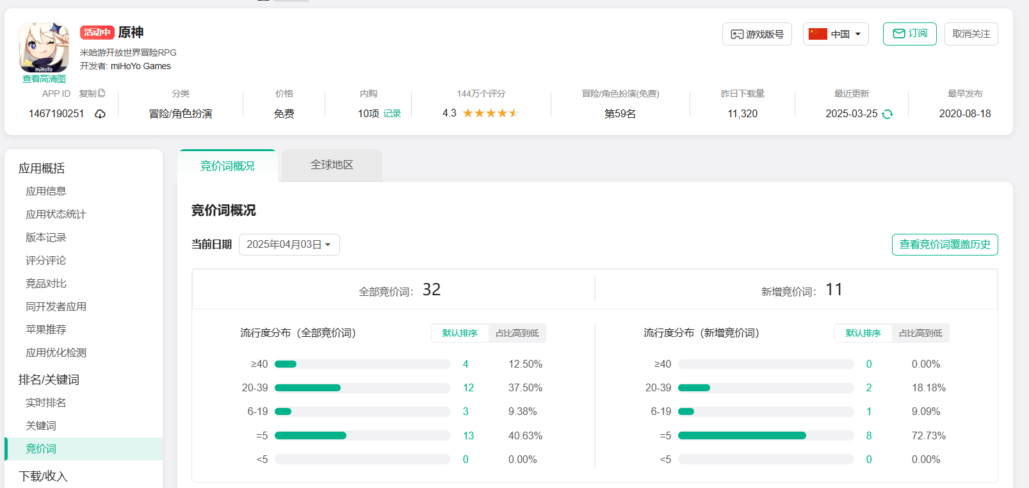Select 占比高到低 for 全部竞价词 distribution

click(x=517, y=333)
